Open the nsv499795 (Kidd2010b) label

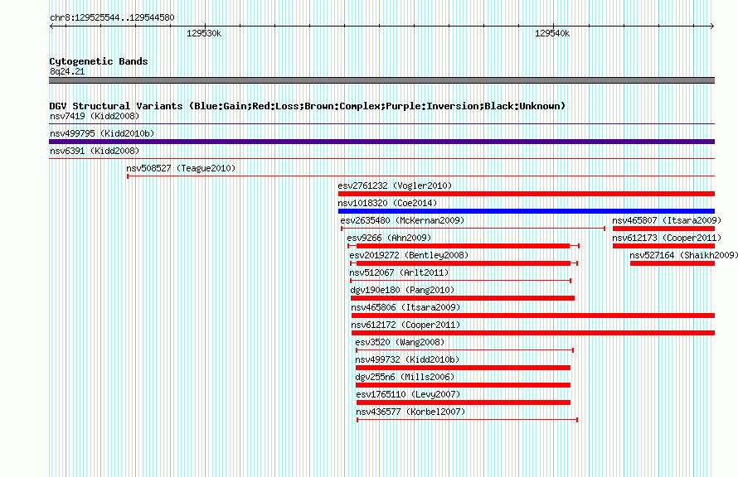coord(102,133)
